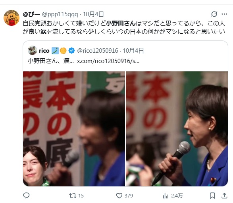Click the main tweet's 10月4日 timestamp
233x203 pixels.
[x=93, y=14]
